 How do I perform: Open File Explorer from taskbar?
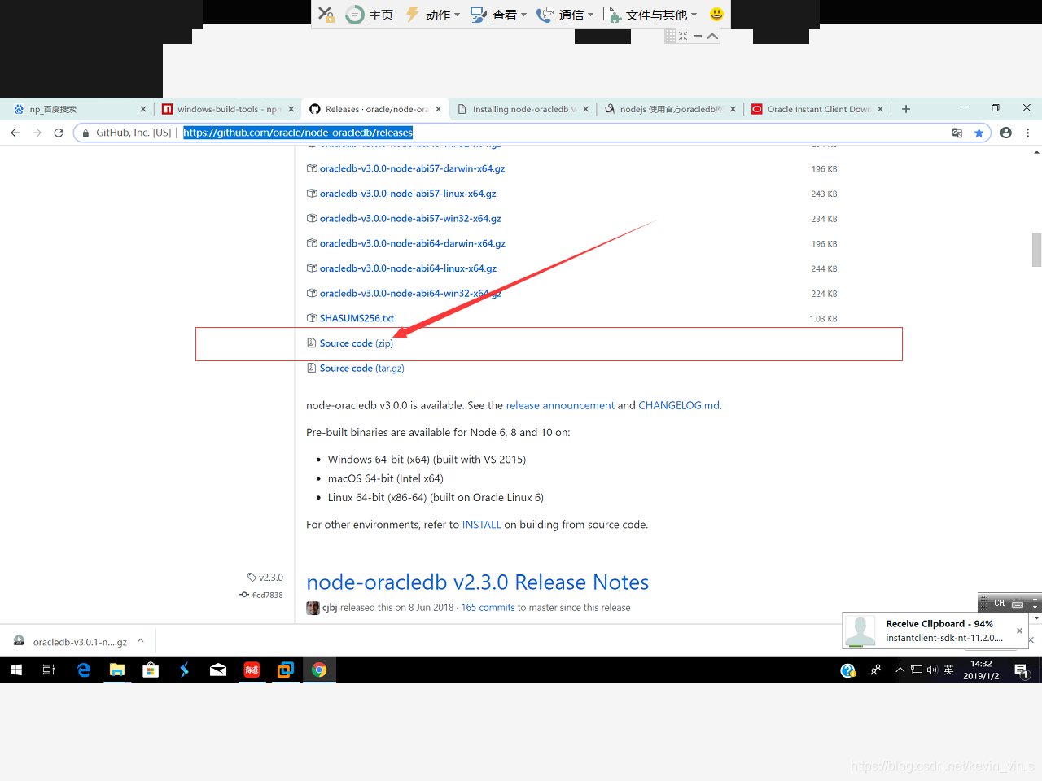pyautogui.click(x=117, y=670)
